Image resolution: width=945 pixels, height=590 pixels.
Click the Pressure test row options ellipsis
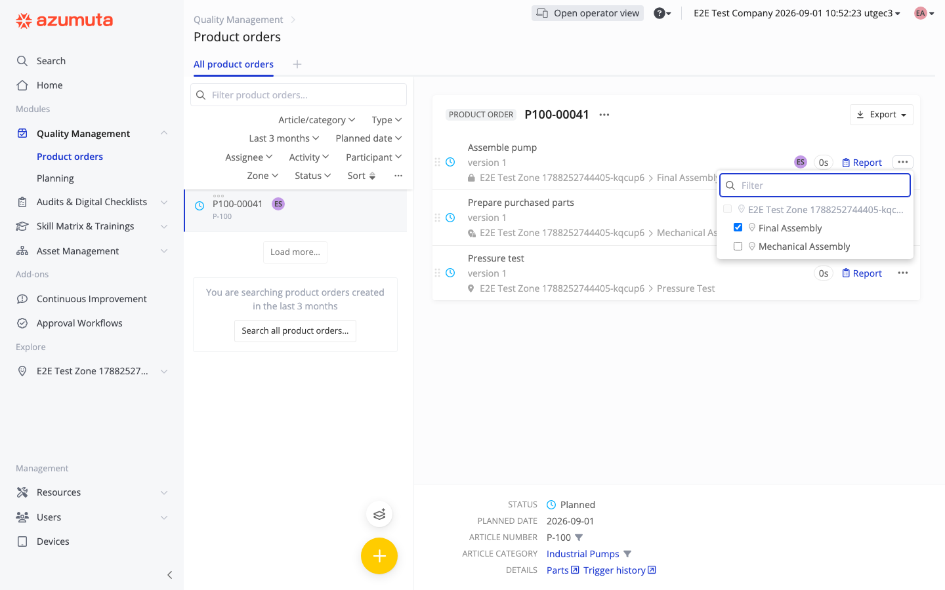(x=903, y=273)
